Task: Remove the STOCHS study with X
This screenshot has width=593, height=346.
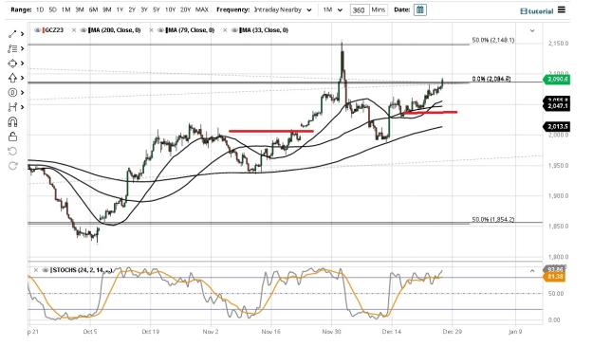Action: pyautogui.click(x=36, y=270)
